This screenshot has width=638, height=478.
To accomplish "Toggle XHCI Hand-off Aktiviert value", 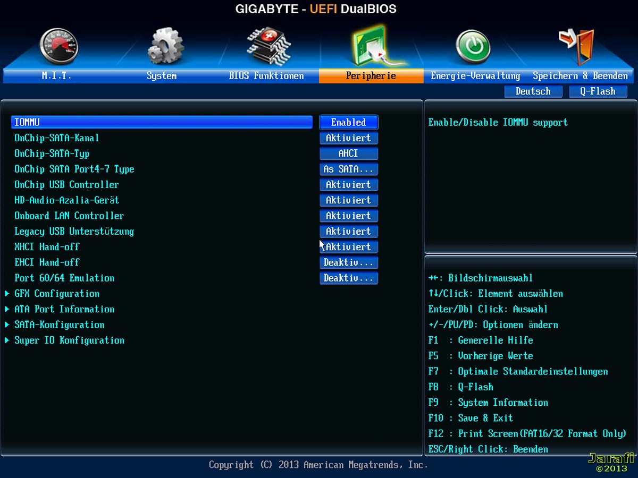I will click(349, 247).
